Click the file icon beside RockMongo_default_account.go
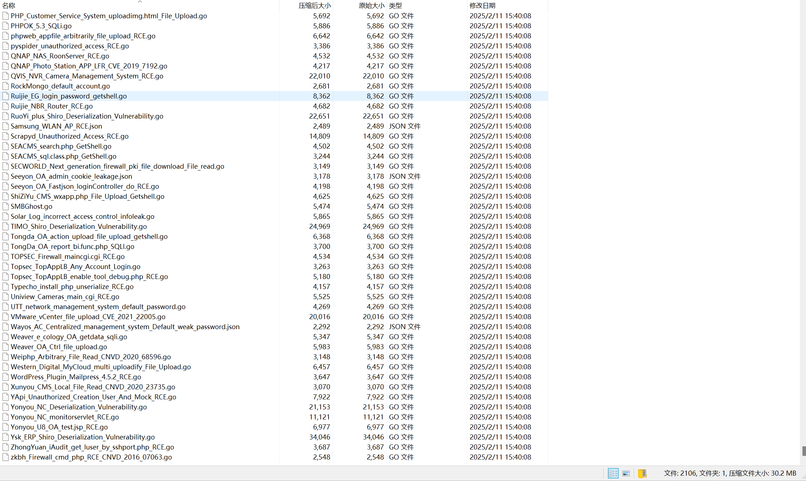806x481 pixels. click(5, 86)
